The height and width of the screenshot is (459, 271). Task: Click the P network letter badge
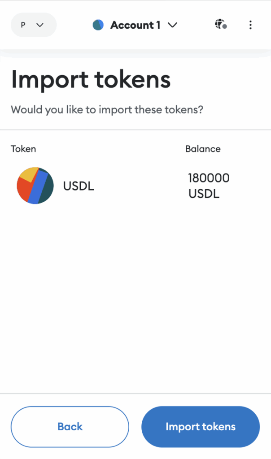tap(23, 25)
